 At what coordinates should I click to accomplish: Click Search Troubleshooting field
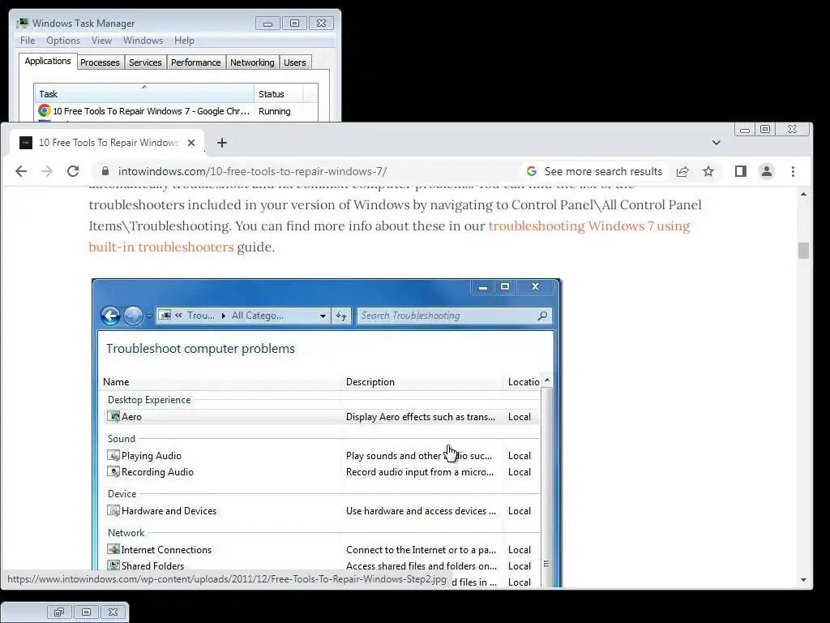[454, 316]
